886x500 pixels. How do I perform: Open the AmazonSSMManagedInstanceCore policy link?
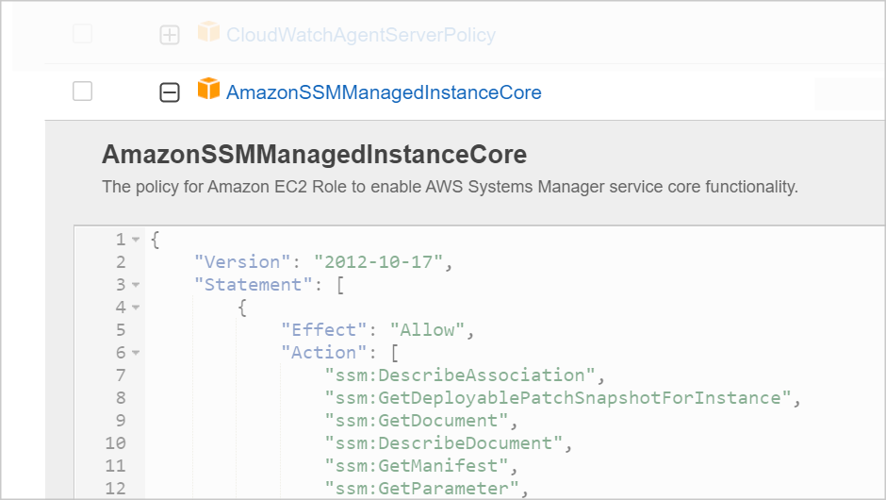(x=384, y=92)
